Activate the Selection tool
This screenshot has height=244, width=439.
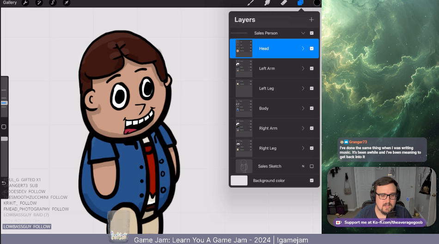(x=53, y=3)
